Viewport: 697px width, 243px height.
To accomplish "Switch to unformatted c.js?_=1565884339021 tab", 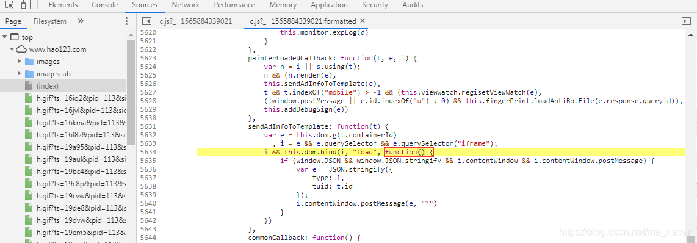I will click(x=195, y=21).
